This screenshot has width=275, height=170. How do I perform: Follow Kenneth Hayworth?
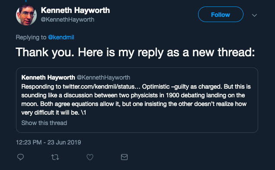(x=221, y=14)
